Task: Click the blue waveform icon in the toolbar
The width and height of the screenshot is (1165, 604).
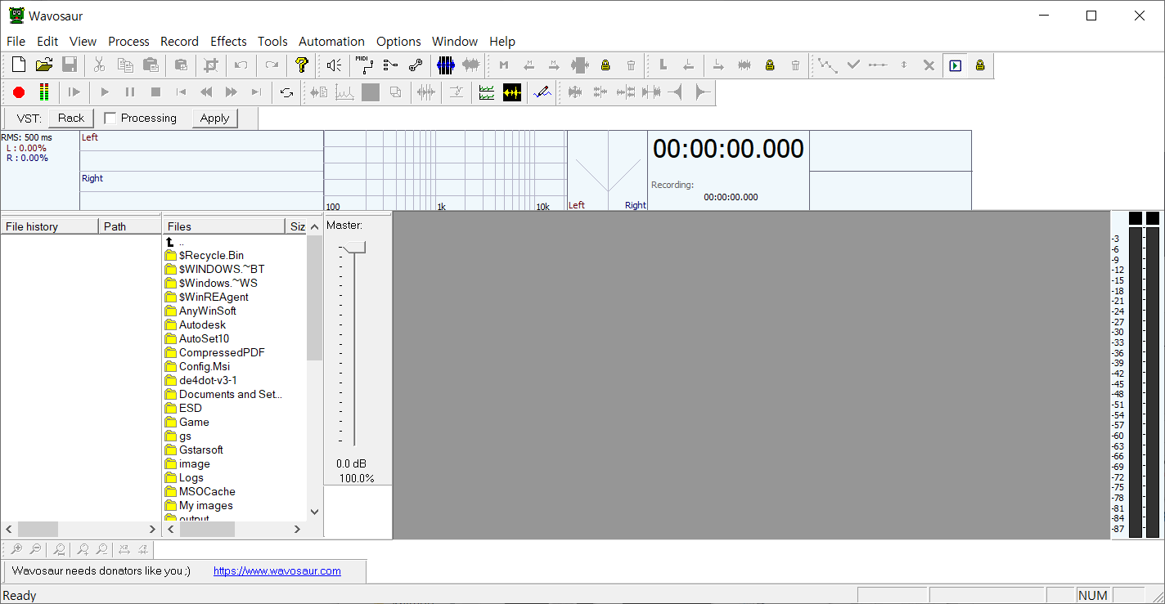Action: point(445,65)
